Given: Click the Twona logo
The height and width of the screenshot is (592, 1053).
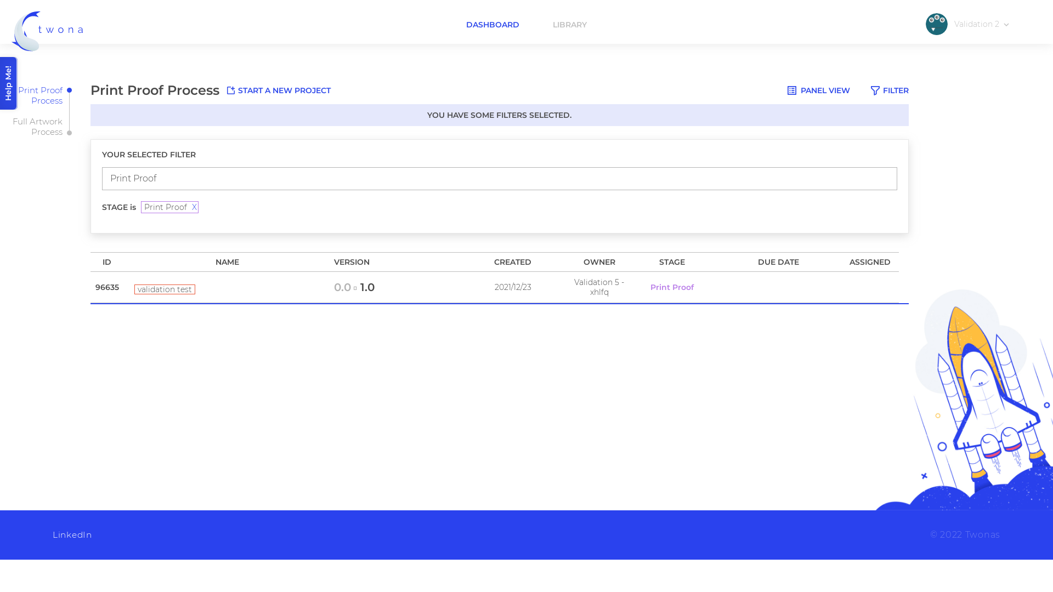Looking at the screenshot, I should [48, 31].
